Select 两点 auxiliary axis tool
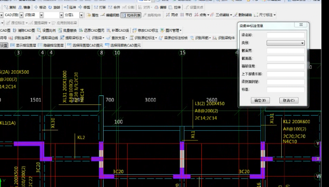This screenshot has height=187, width=329. coord(172,15)
